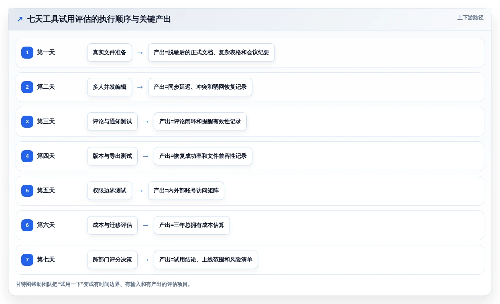500x304 pixels.
Task: Click the number 2 step badge
Action: tap(27, 87)
